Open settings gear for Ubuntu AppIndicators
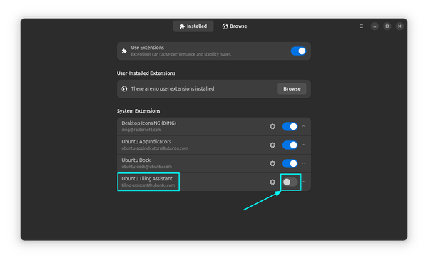 (x=272, y=145)
